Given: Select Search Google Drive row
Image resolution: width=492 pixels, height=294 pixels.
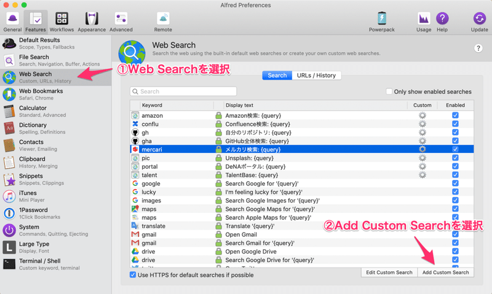Looking at the screenshot, I should [302, 260].
